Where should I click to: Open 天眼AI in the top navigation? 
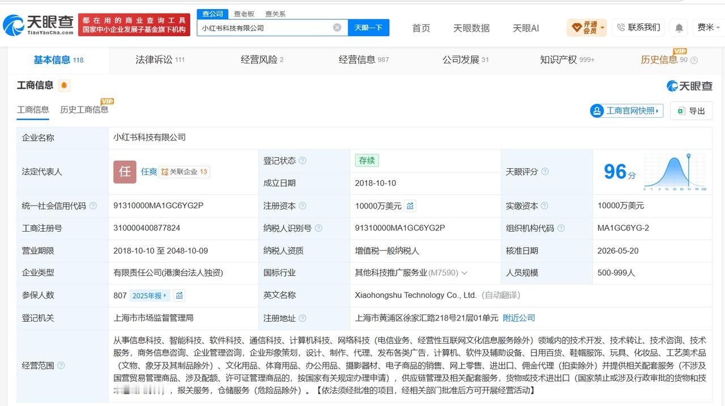[526, 28]
